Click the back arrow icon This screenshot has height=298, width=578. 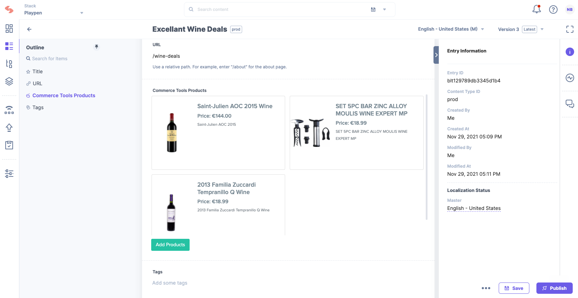click(x=29, y=29)
